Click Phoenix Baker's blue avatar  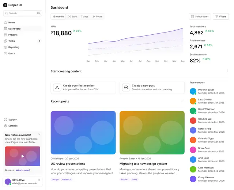193,91
